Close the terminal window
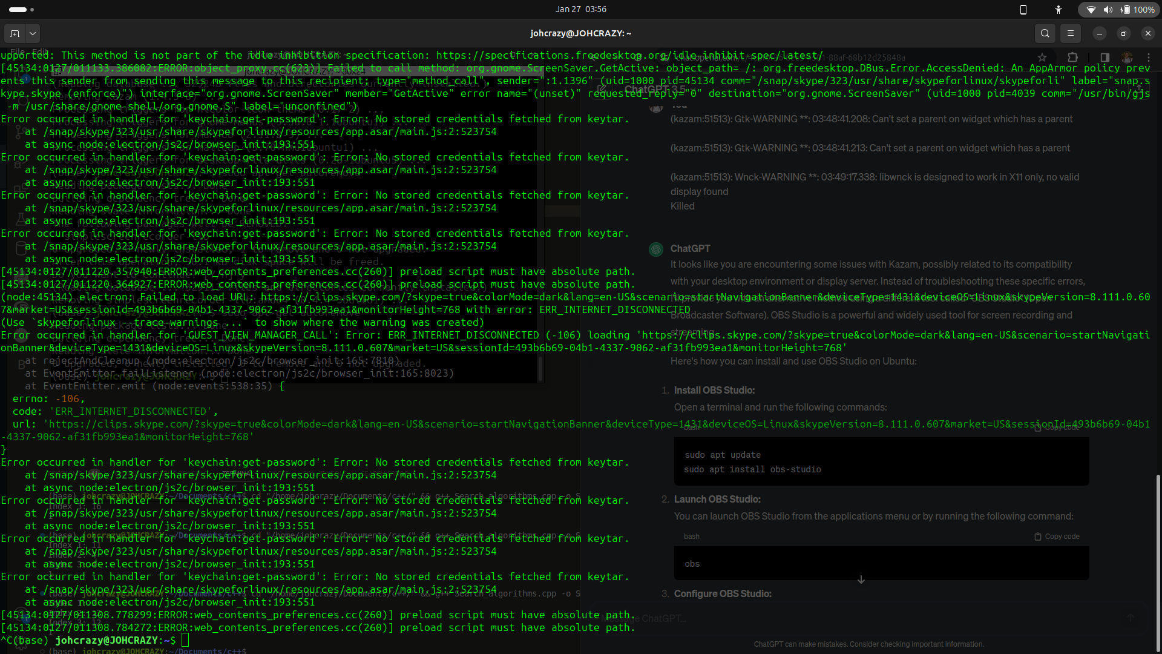The width and height of the screenshot is (1162, 654). coord(1147,33)
